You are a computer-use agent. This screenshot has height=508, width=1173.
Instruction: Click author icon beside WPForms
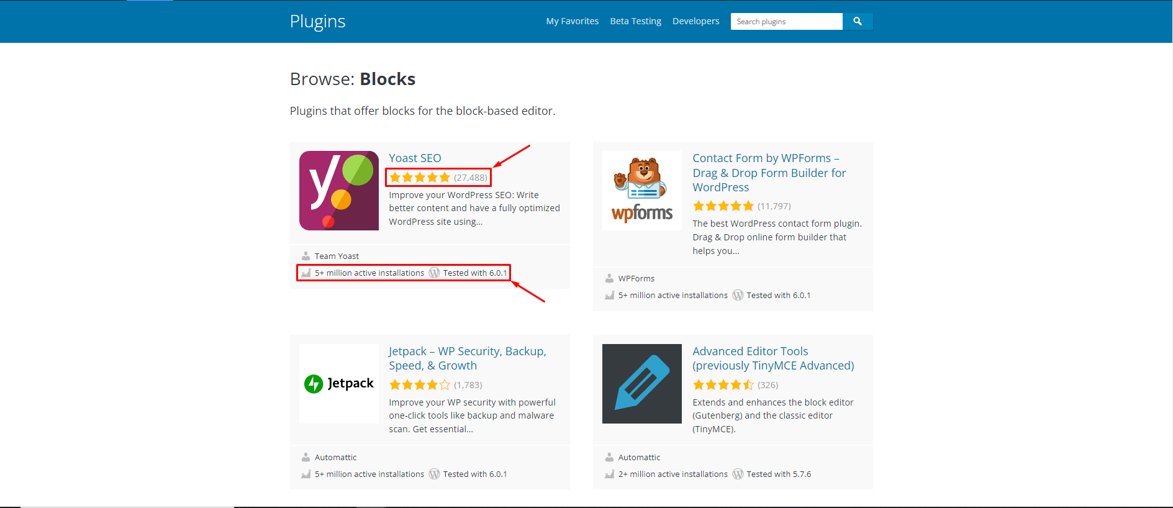point(609,278)
